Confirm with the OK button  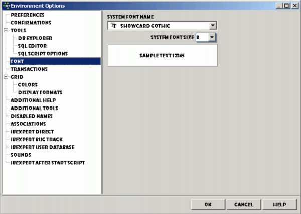click(208, 204)
